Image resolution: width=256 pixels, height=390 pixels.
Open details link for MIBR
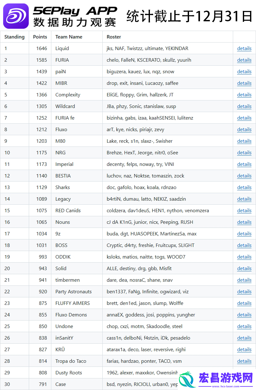pos(244,83)
